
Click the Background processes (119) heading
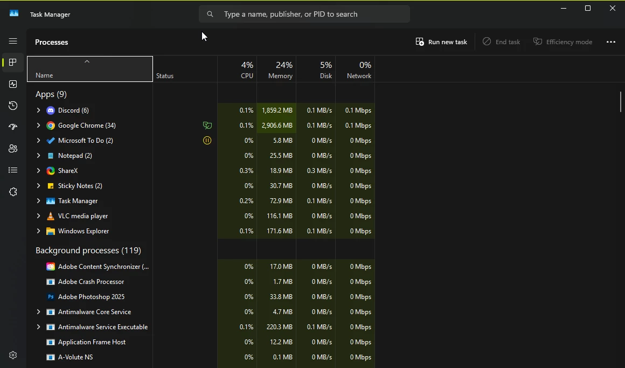point(88,251)
